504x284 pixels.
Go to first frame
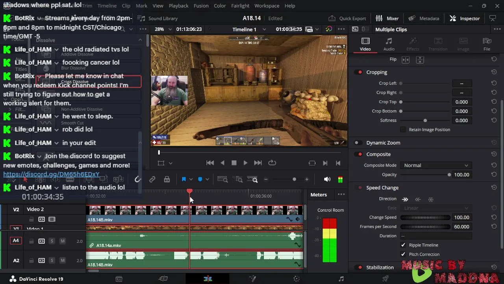(210, 163)
